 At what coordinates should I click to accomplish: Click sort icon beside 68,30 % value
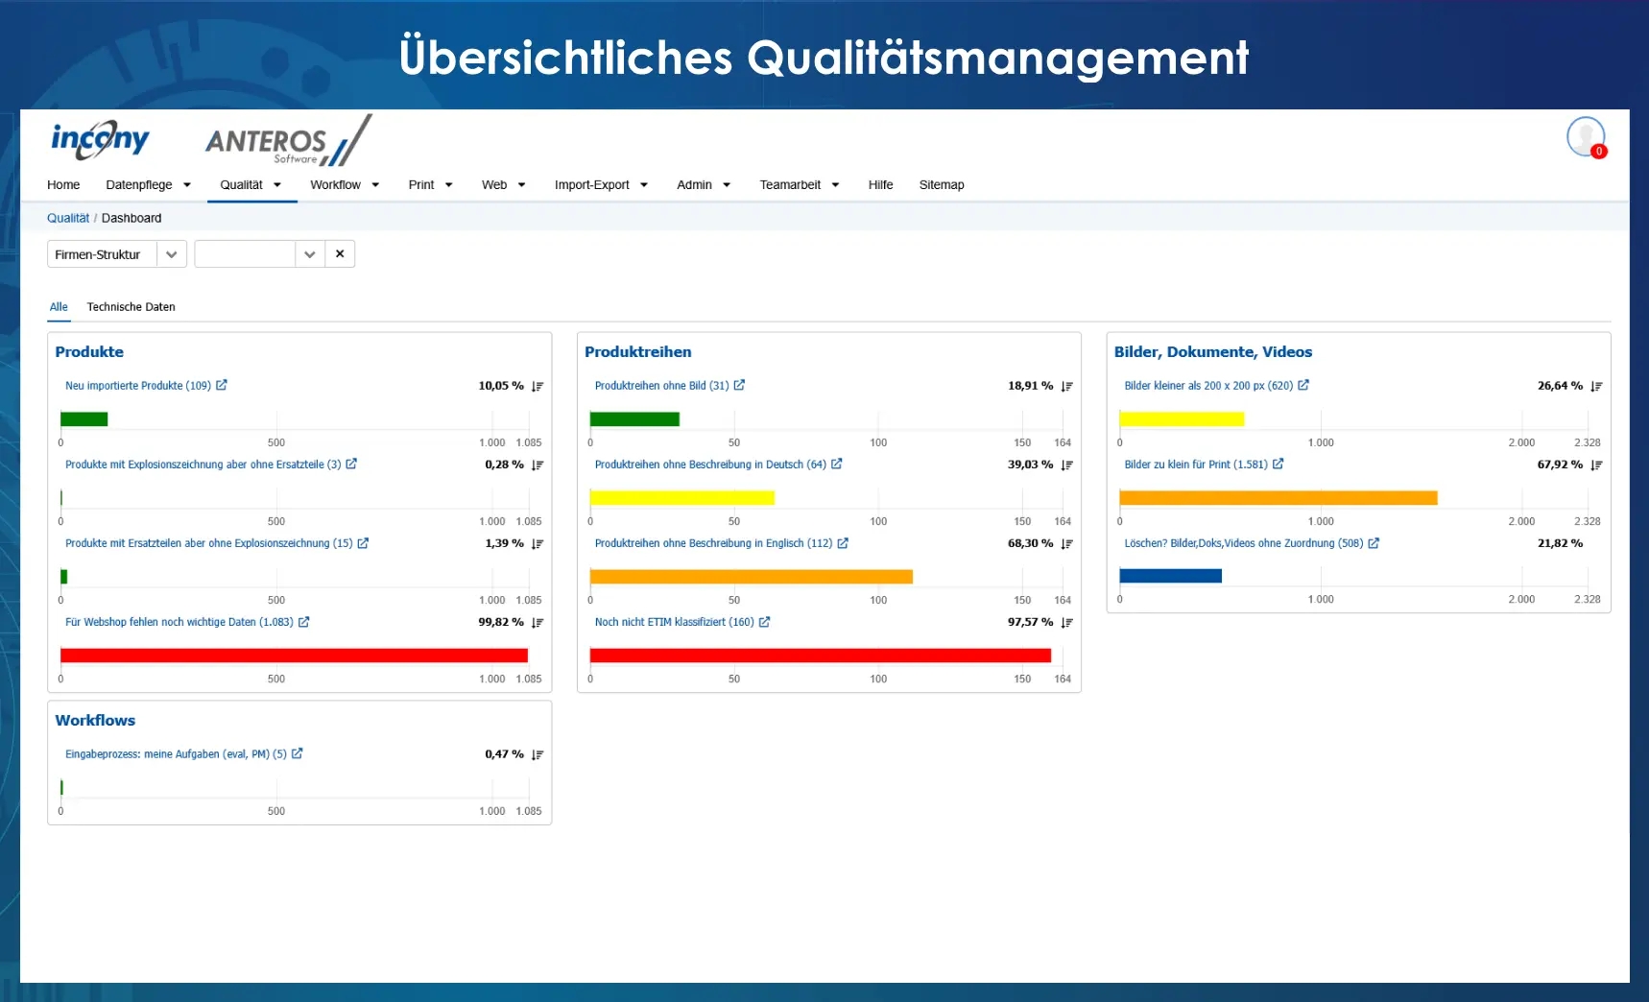point(1066,543)
